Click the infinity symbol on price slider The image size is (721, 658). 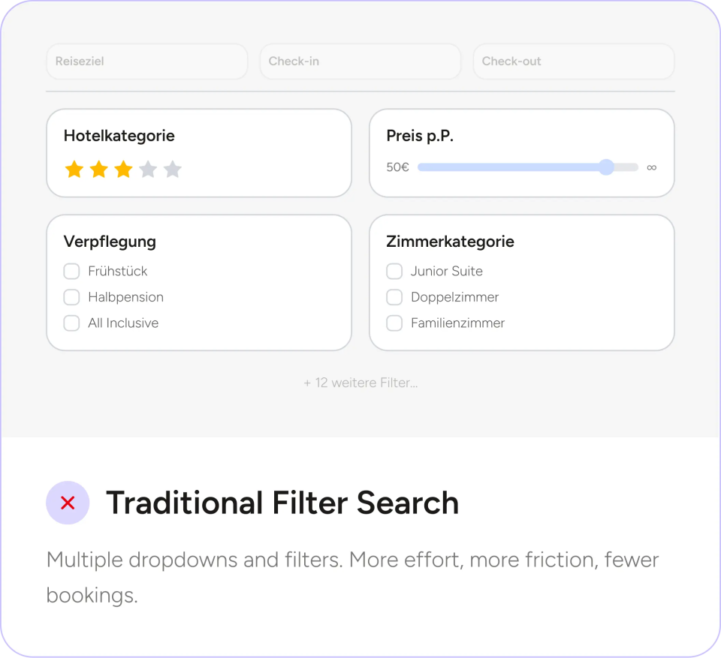coord(651,167)
